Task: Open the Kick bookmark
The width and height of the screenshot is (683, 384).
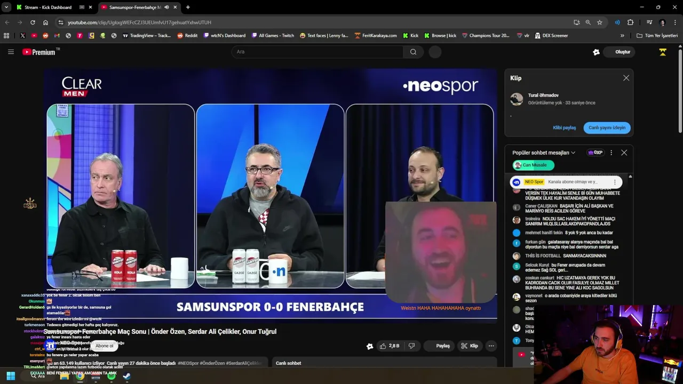Action: 410,36
